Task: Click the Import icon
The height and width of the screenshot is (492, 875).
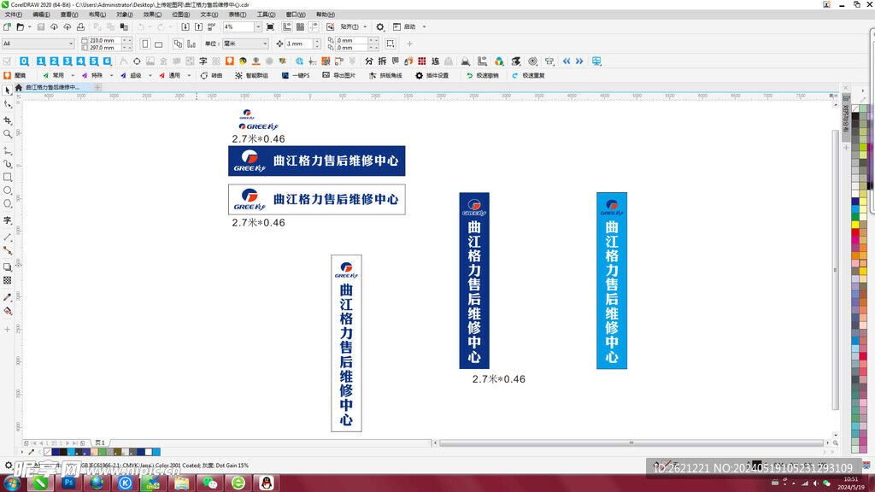Action: tap(185, 26)
